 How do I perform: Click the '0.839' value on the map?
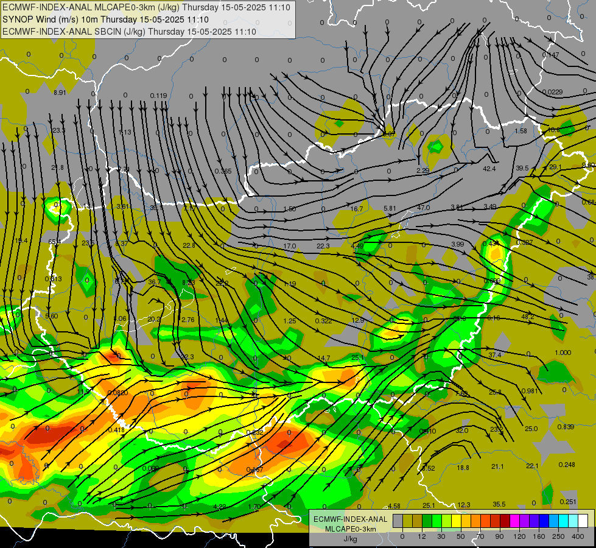[x=566, y=427]
